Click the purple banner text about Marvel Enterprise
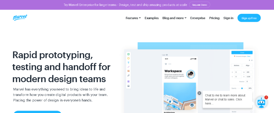Viewport: 274px width, 113px height. 125,5
